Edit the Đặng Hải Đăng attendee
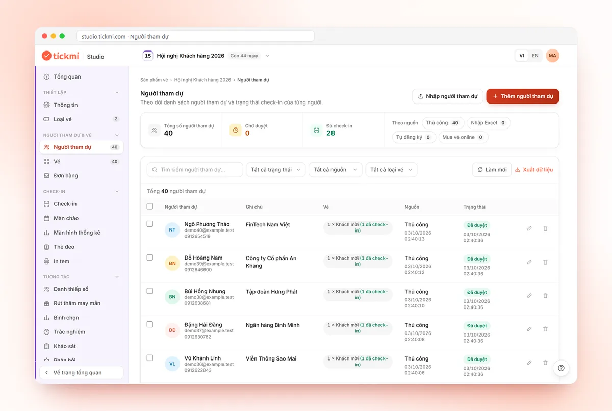This screenshot has height=411, width=612. pyautogui.click(x=529, y=329)
